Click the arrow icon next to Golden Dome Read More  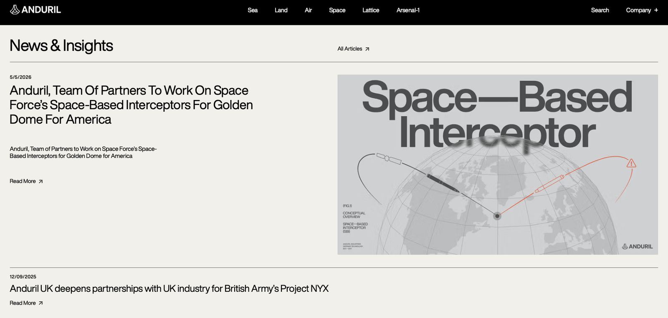point(40,182)
